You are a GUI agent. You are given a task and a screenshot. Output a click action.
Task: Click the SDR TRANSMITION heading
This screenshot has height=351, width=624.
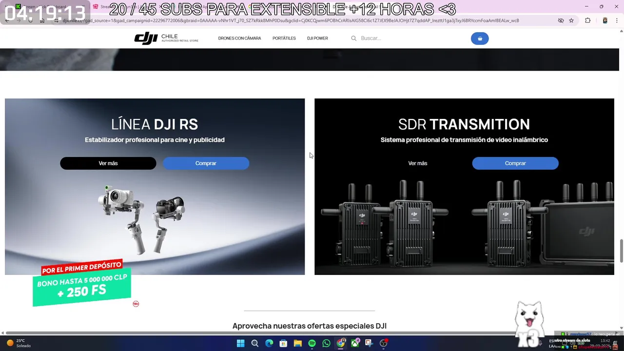pos(464,124)
